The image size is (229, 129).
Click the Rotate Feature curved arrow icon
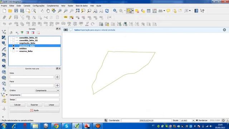93,24
